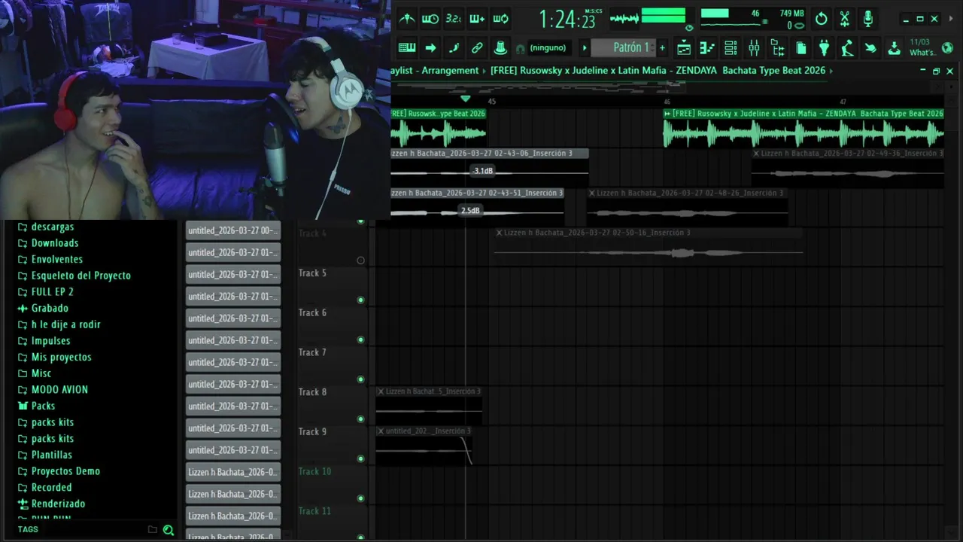Click the TAGS label in browser

click(28, 529)
